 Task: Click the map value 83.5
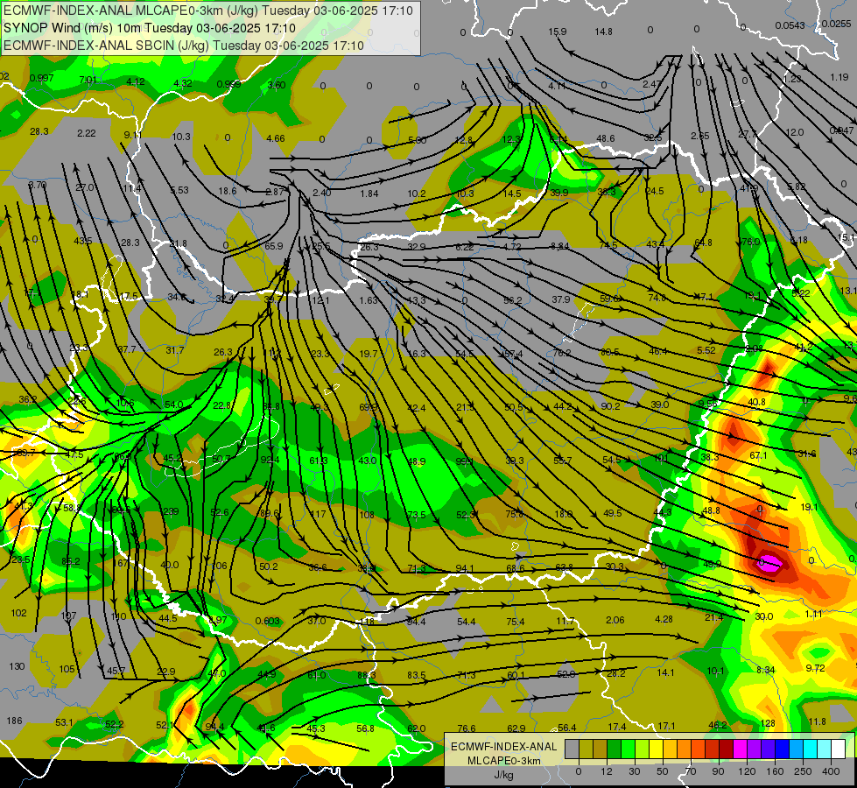(x=417, y=675)
